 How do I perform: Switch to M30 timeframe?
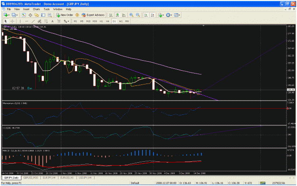tap(95, 21)
